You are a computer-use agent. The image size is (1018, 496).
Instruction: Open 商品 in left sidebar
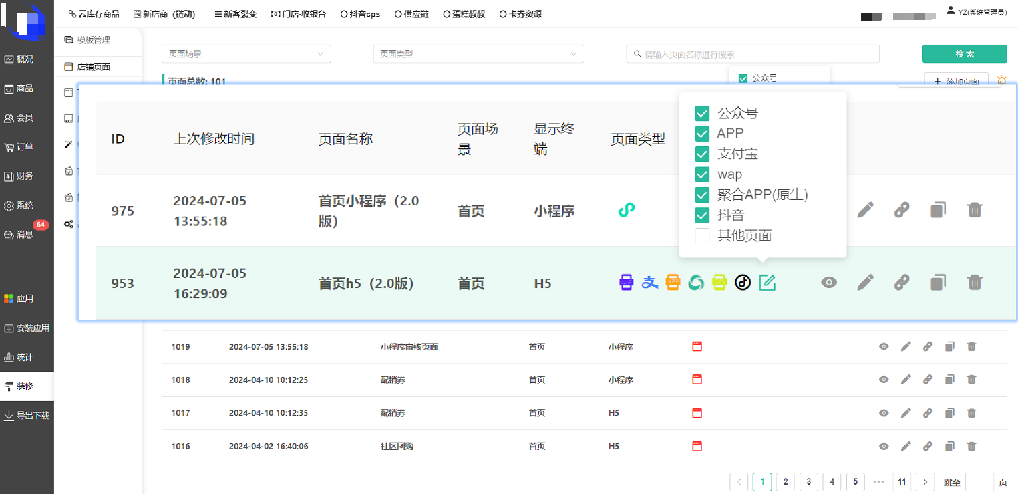25,88
